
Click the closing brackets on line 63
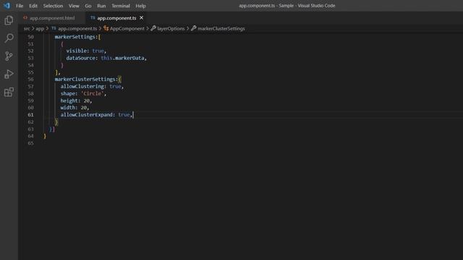pyautogui.click(x=51, y=129)
